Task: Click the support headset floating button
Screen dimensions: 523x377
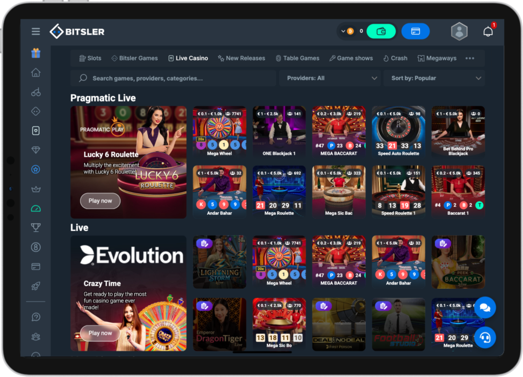Action: point(485,338)
